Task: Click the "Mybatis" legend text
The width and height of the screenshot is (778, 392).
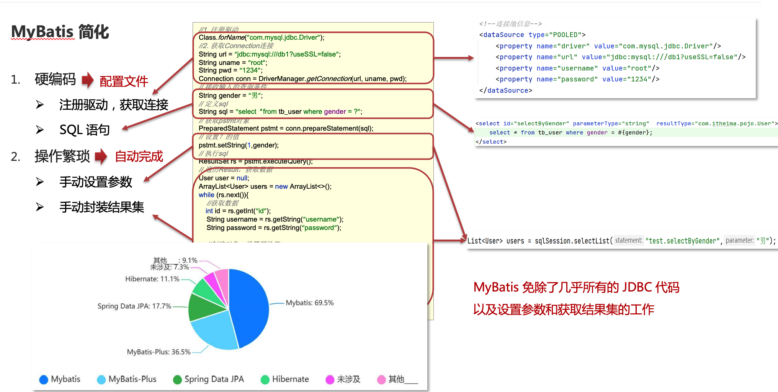Action: coord(66,379)
